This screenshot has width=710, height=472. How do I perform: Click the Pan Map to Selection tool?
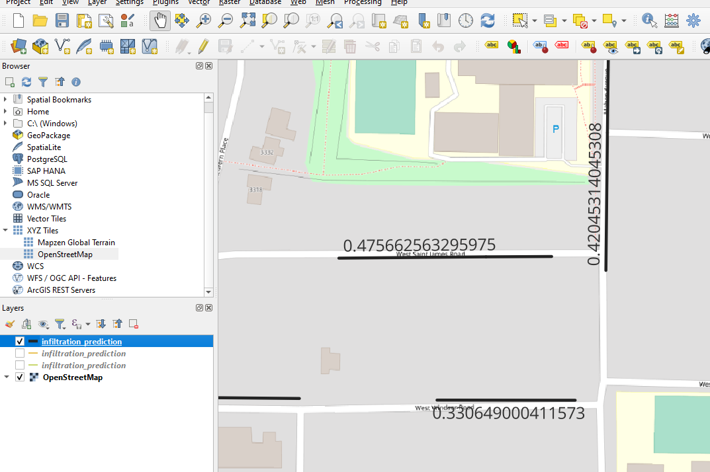tap(181, 20)
